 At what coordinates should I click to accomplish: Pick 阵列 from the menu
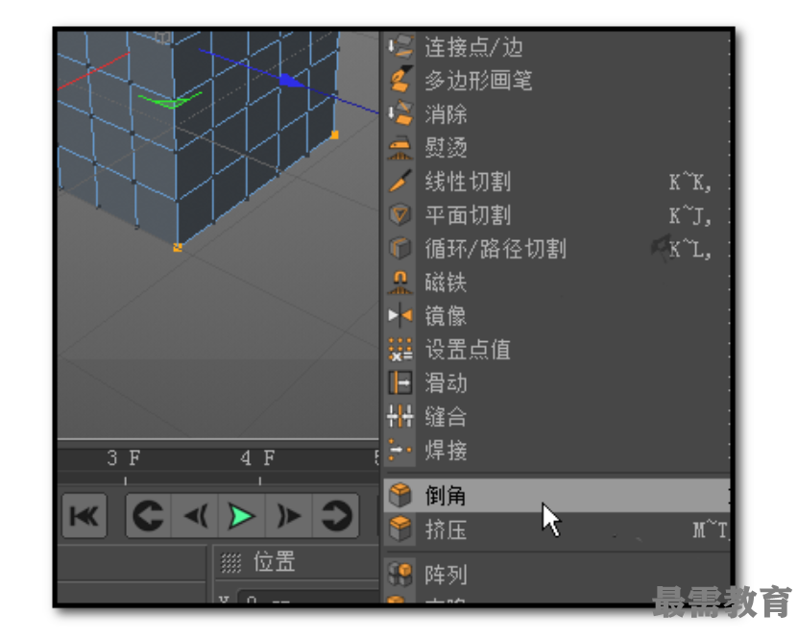pos(557,575)
